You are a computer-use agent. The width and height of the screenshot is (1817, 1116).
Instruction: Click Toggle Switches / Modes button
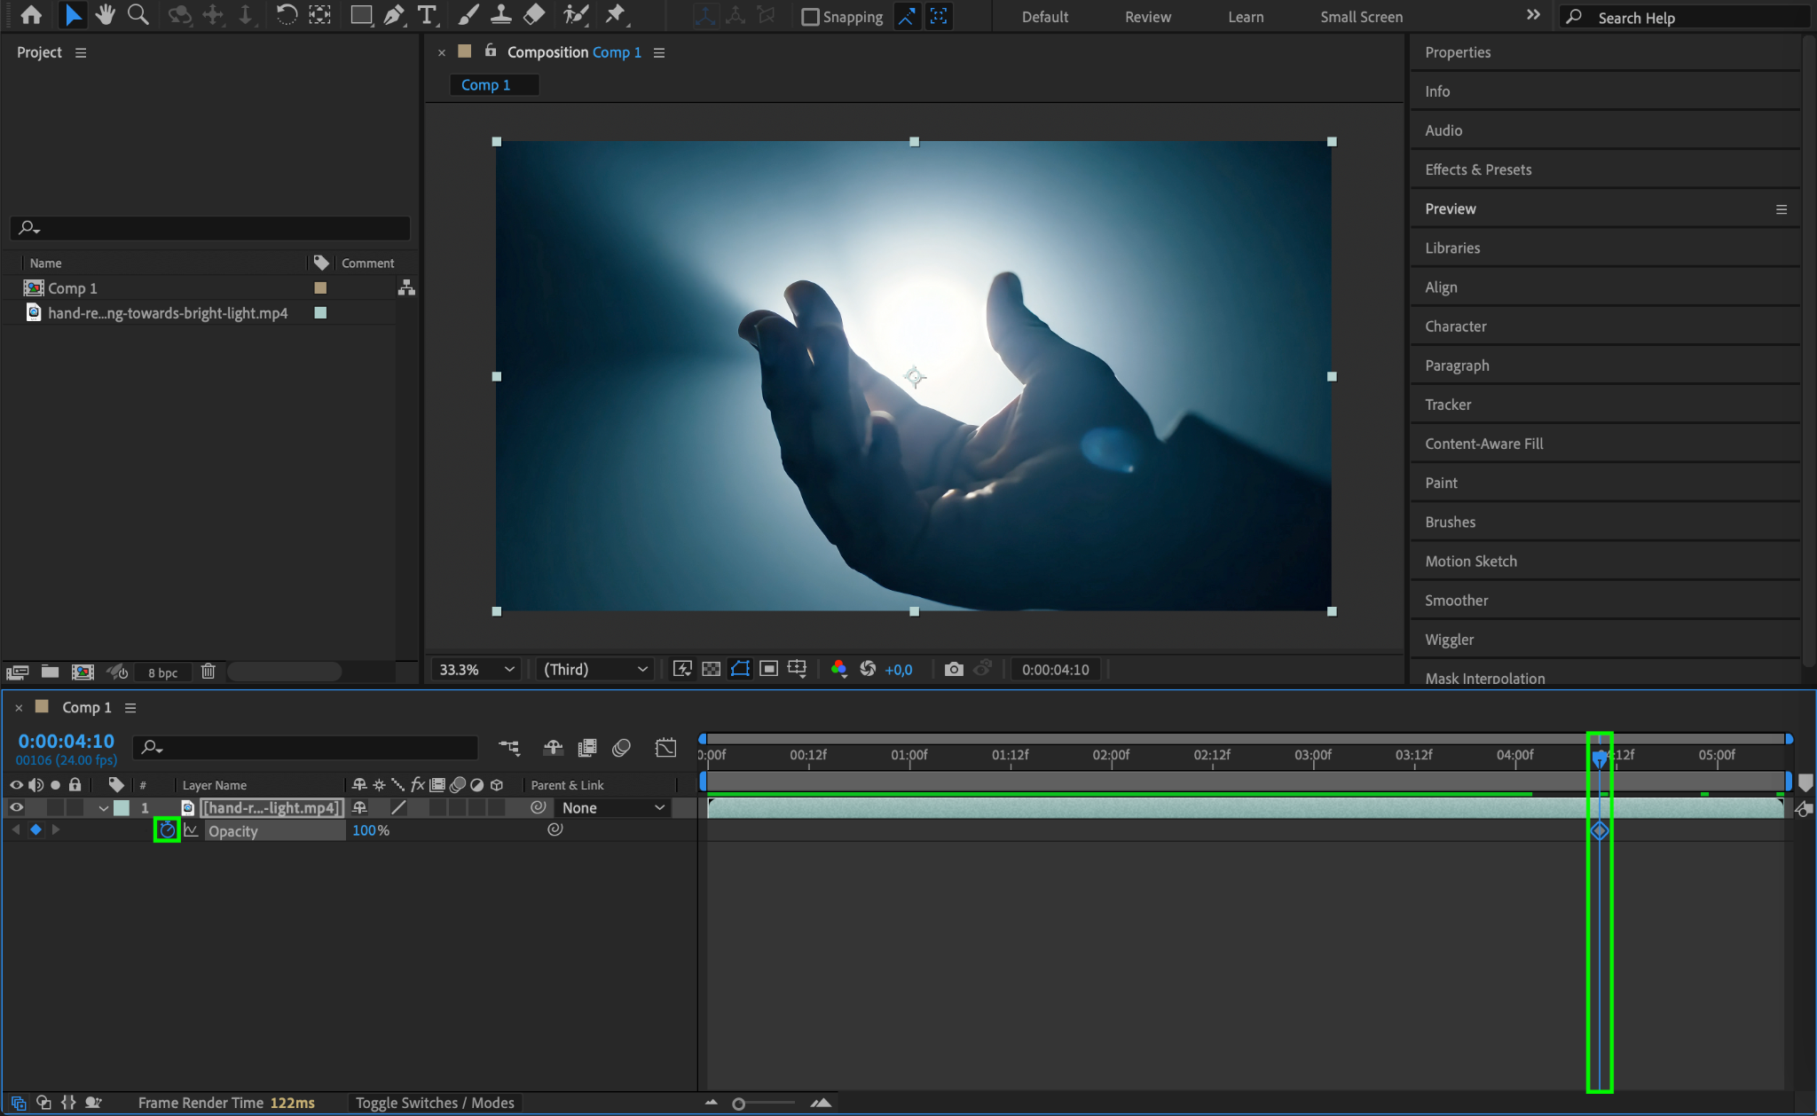click(435, 1103)
